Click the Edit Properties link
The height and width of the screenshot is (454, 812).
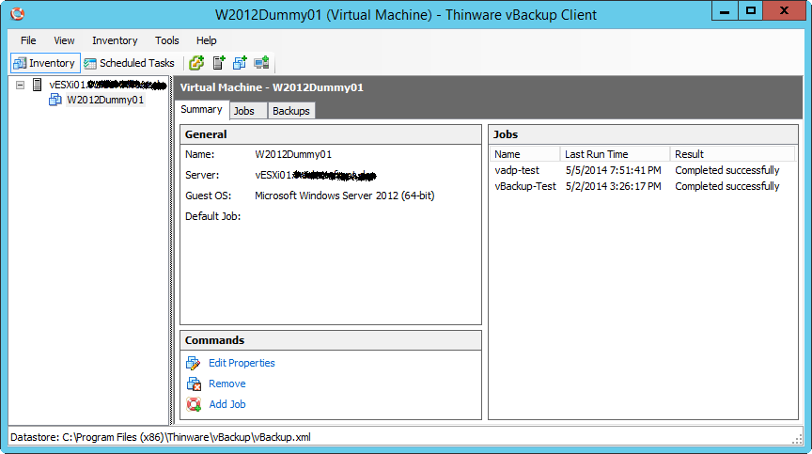click(242, 363)
